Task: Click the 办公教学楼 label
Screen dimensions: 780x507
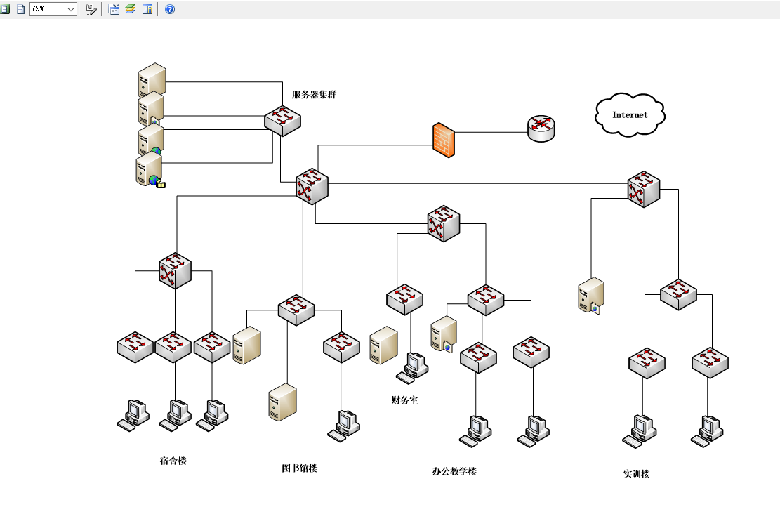Action: [x=454, y=471]
